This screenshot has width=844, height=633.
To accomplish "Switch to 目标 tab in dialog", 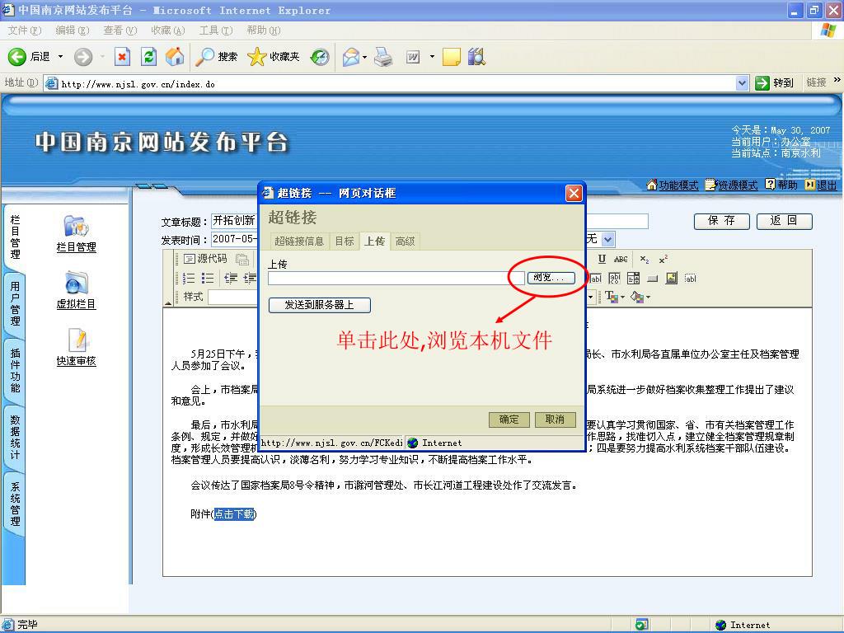I will click(345, 241).
